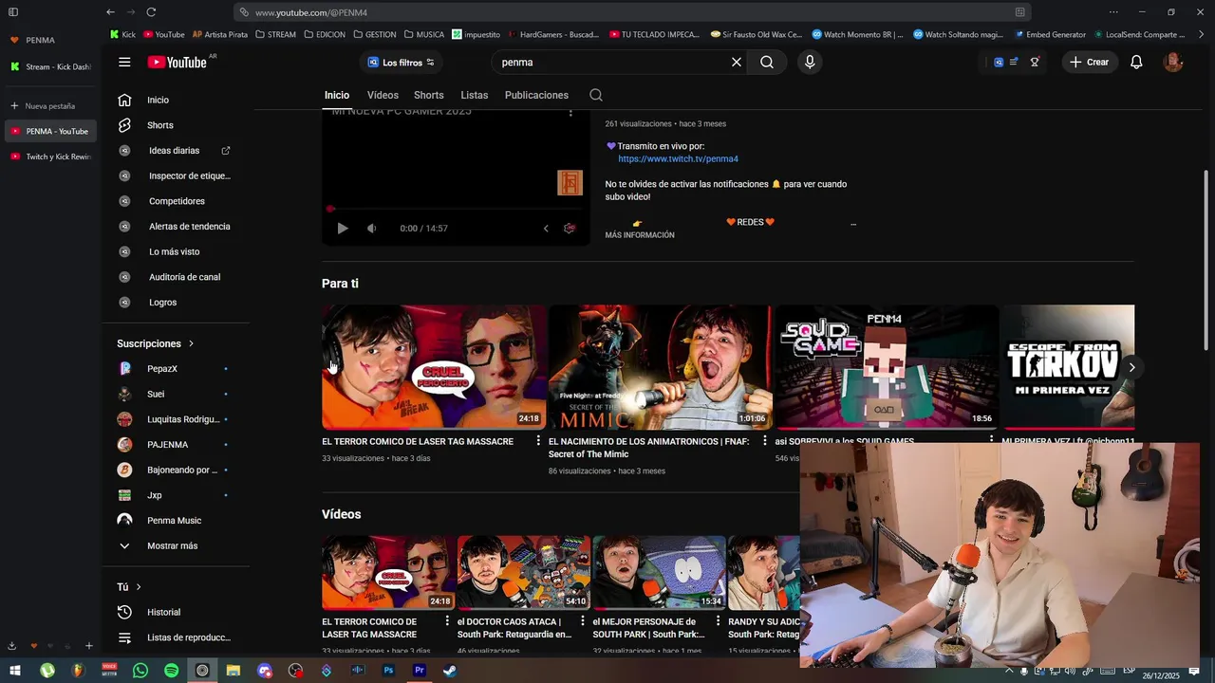Toggle the browser sidebar panel icon
The height and width of the screenshot is (683, 1215).
click(13, 12)
